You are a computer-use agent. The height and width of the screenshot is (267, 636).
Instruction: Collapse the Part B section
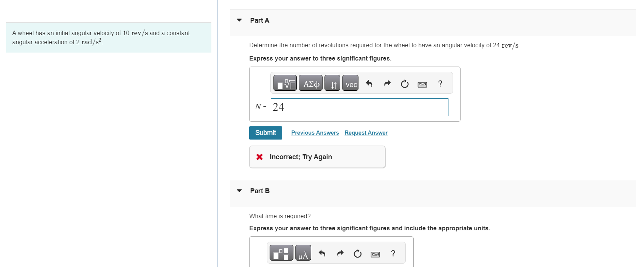click(239, 191)
